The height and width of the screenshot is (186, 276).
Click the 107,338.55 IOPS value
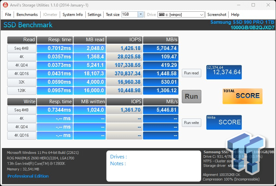click(124, 65)
